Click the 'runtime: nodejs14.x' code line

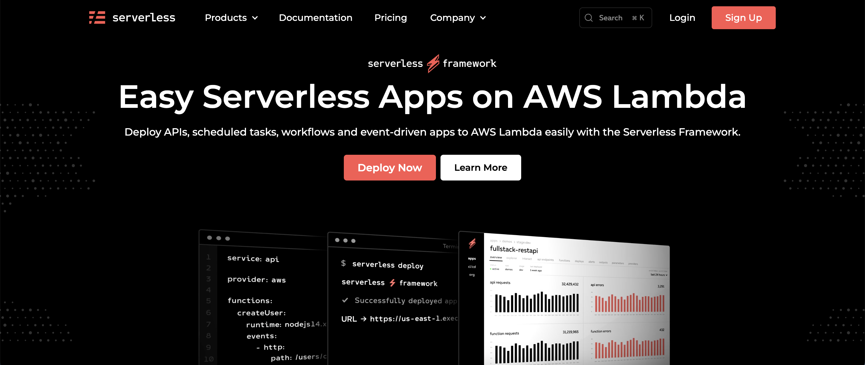coord(286,324)
